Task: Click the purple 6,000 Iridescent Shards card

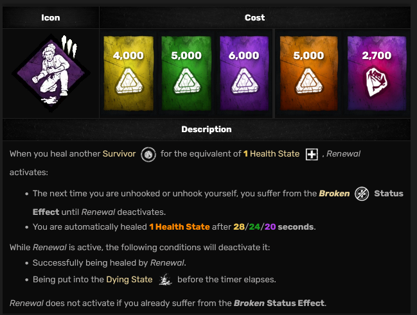Action: [244, 73]
